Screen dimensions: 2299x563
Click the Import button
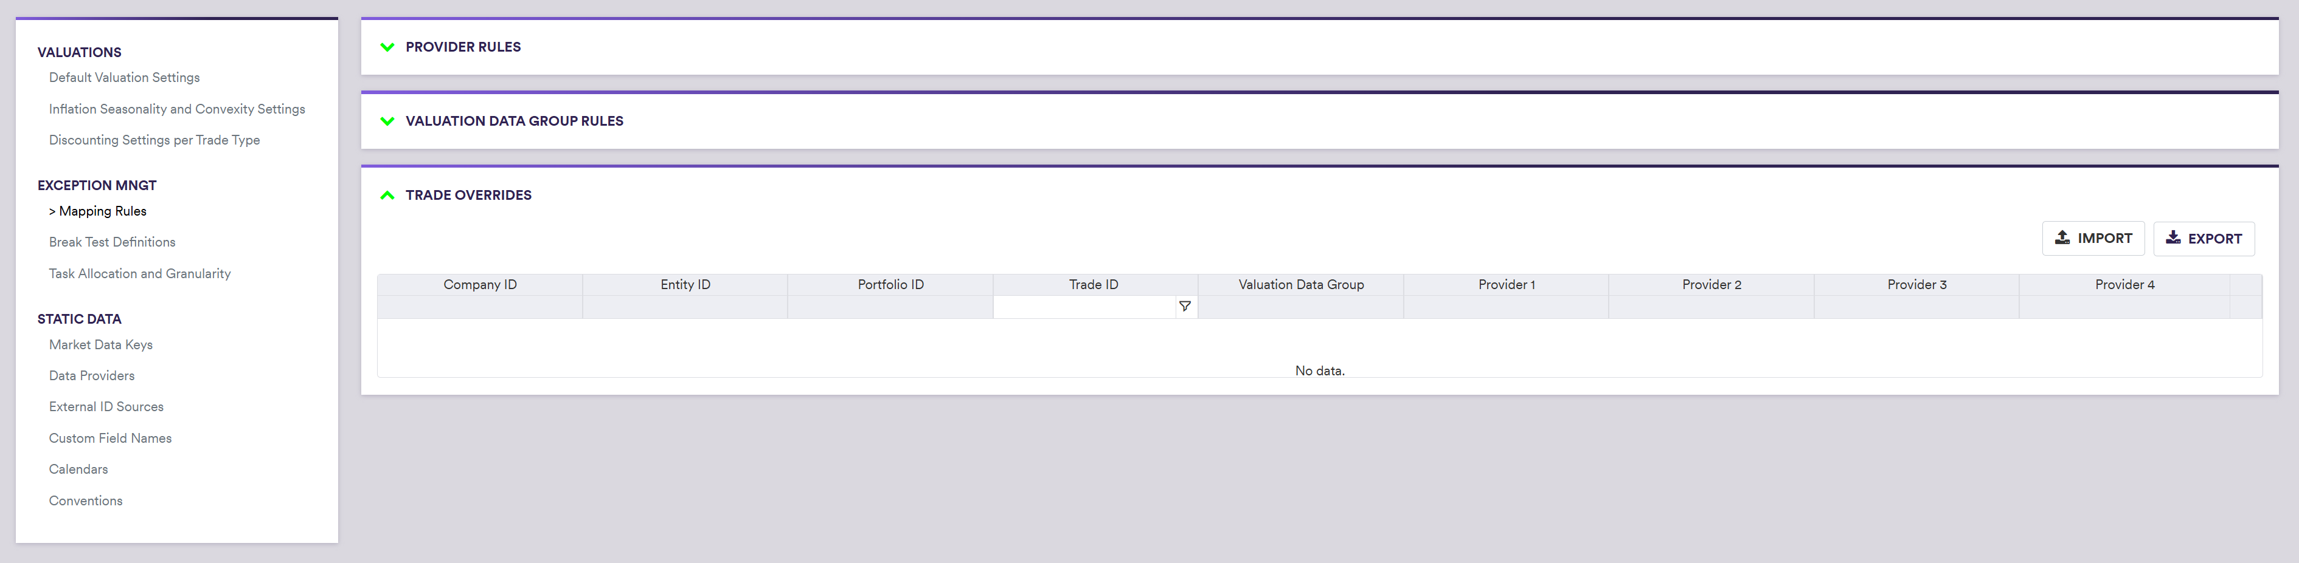2092,239
